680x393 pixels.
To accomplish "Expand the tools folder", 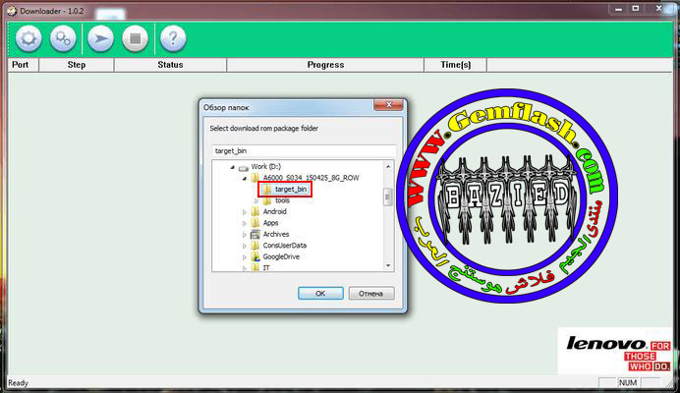I will tap(256, 200).
